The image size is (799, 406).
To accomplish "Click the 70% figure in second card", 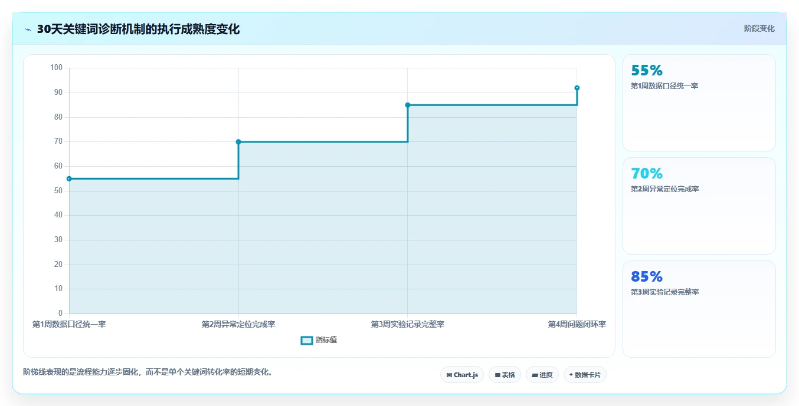I will (x=647, y=173).
